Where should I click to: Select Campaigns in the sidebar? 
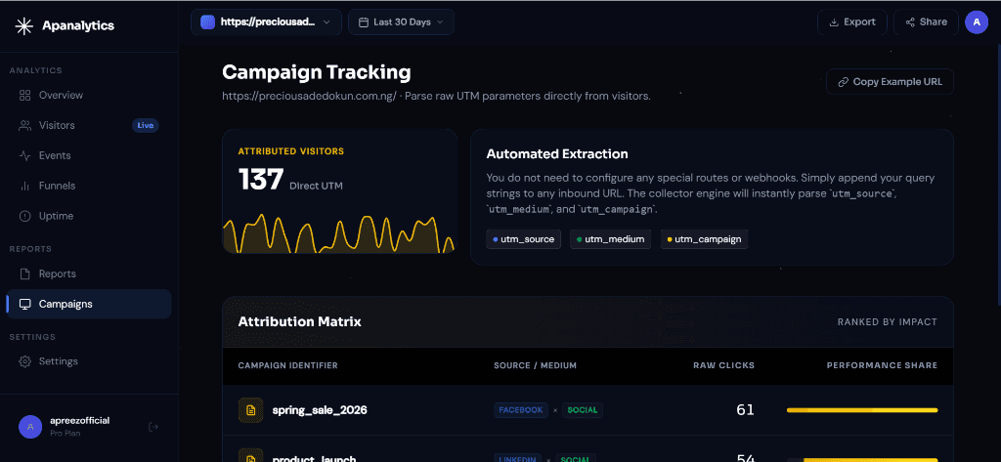point(89,304)
